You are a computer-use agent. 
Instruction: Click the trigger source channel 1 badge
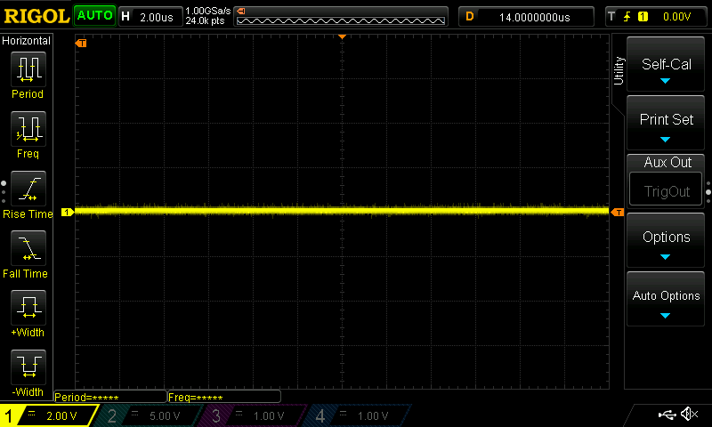[643, 17]
